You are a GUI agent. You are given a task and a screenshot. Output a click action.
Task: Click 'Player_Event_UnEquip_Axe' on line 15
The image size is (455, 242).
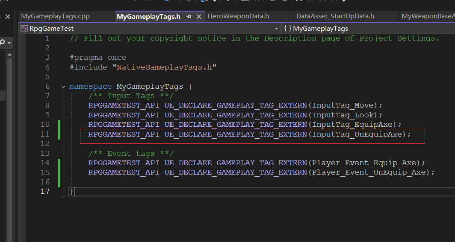(x=369, y=172)
